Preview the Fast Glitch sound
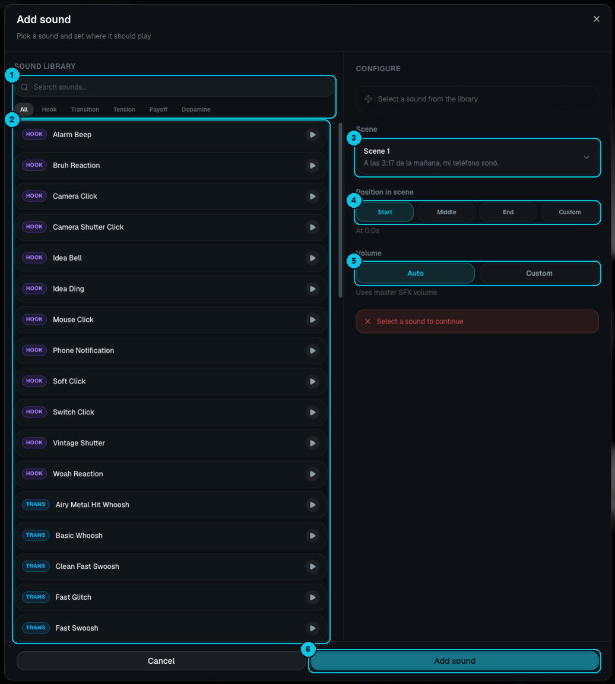This screenshot has height=684, width=615. [312, 597]
